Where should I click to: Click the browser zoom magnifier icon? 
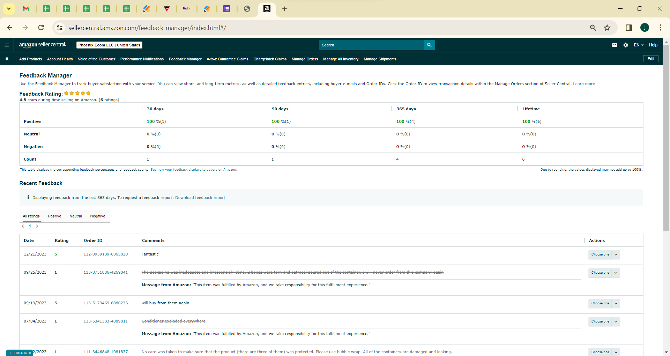593,28
